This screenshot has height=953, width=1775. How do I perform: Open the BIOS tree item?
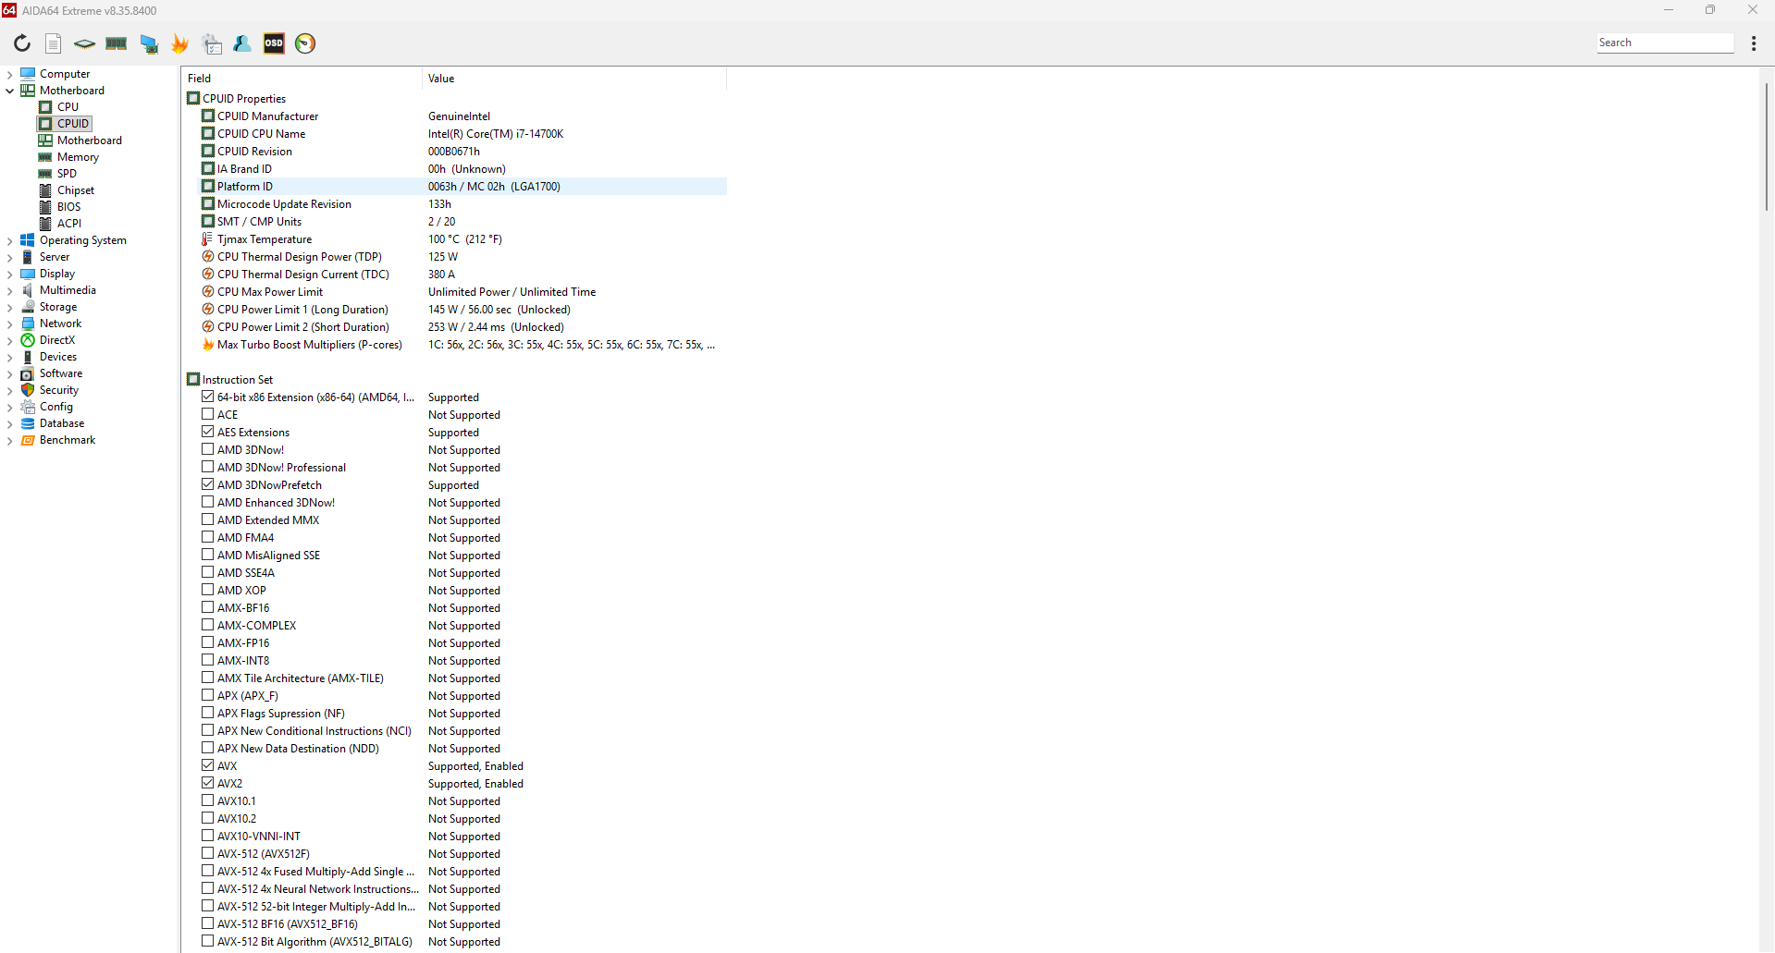click(68, 207)
